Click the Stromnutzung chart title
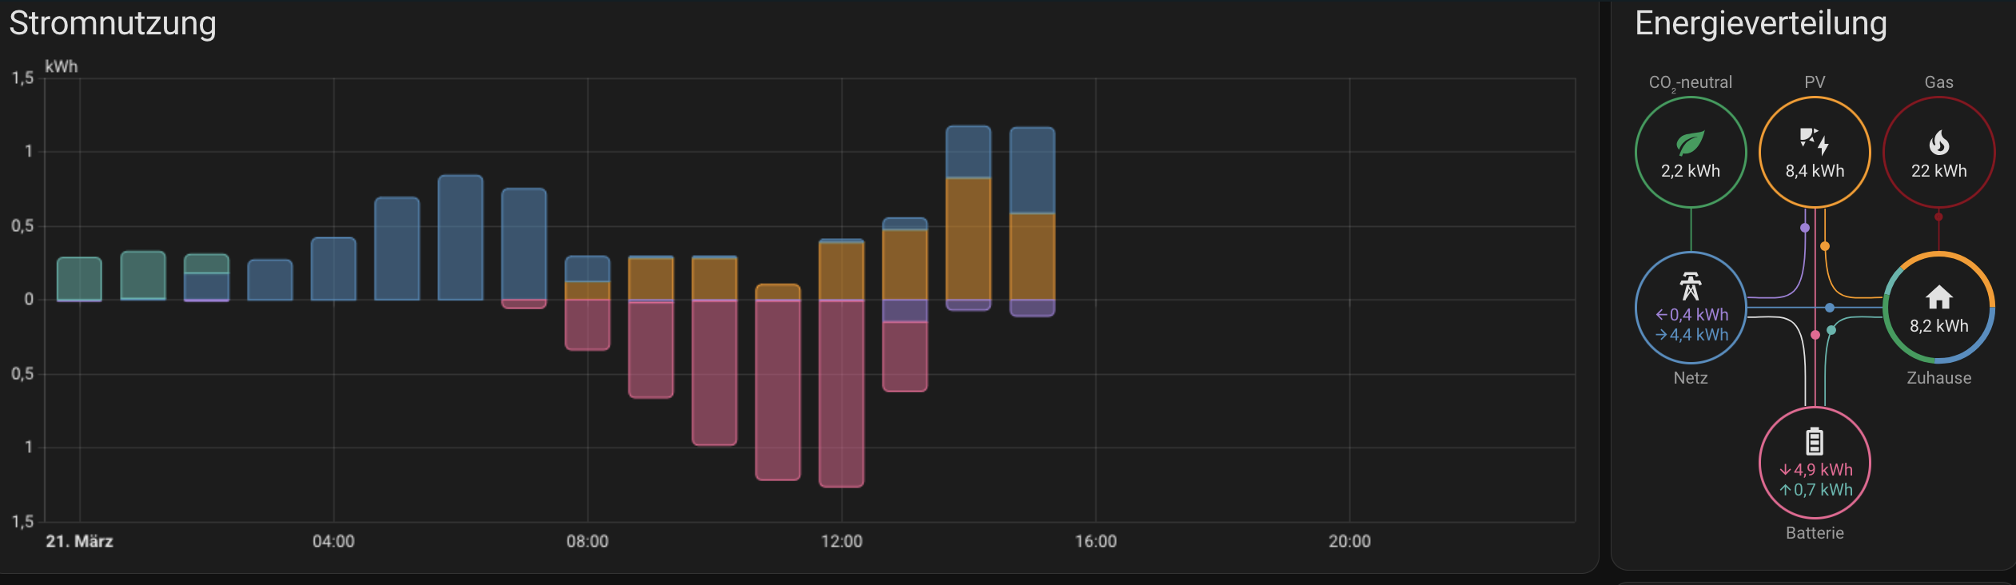Screen dimensions: 2016x585 click(113, 23)
